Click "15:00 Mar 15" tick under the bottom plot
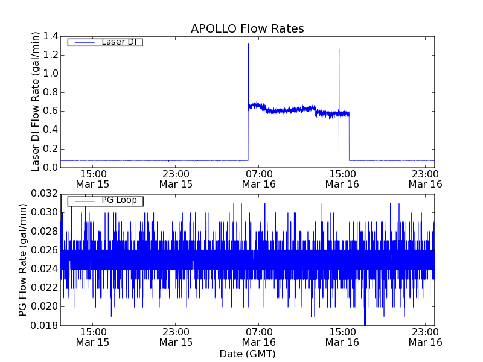 click(92, 337)
